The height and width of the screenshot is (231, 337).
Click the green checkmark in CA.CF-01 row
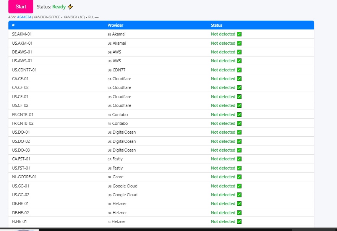tap(239, 79)
